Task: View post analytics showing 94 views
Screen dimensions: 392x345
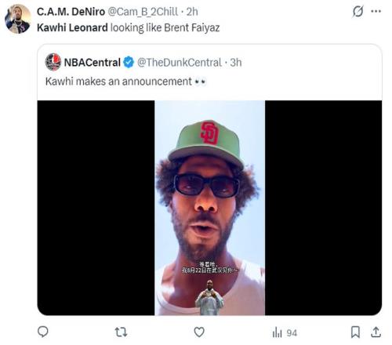Action: (285, 332)
